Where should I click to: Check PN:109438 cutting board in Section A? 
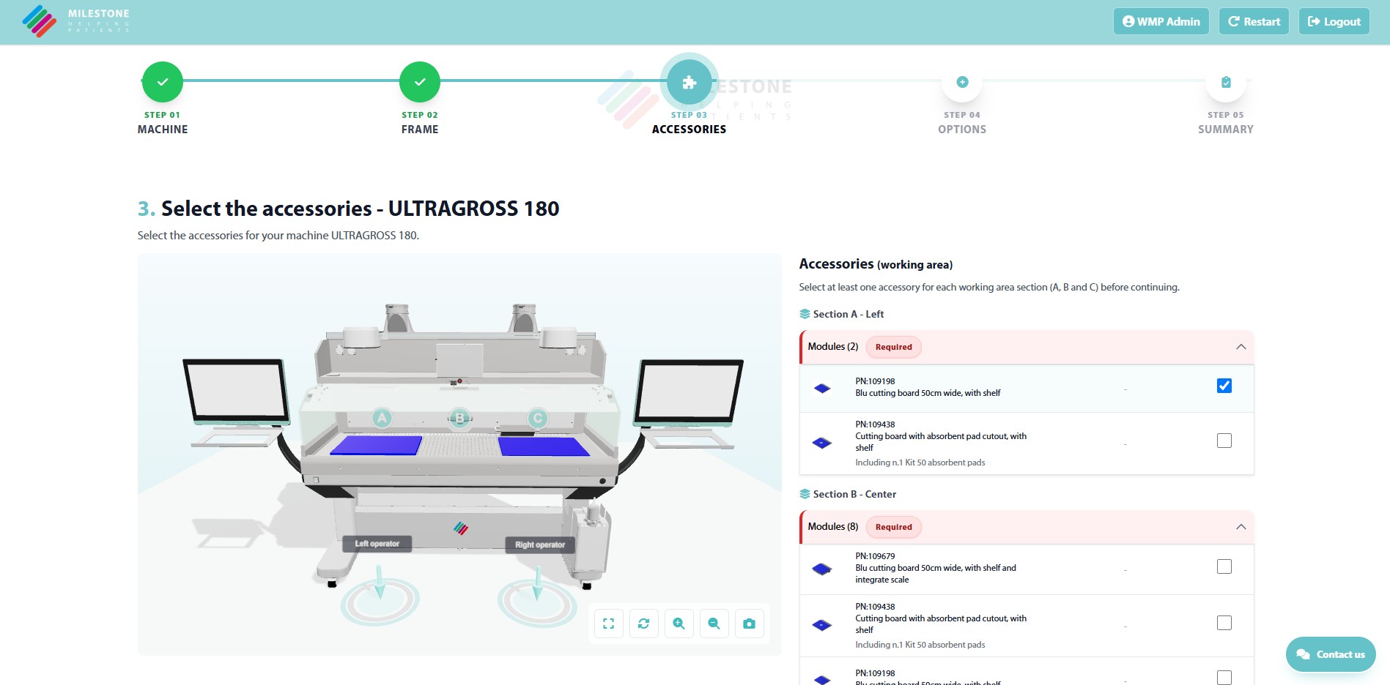click(1224, 441)
